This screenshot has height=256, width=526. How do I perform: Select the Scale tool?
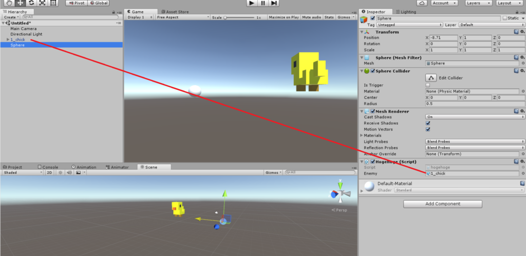pos(42,3)
